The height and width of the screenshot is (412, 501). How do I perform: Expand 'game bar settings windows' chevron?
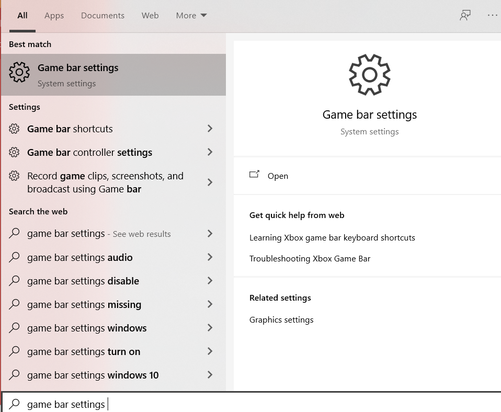point(210,328)
